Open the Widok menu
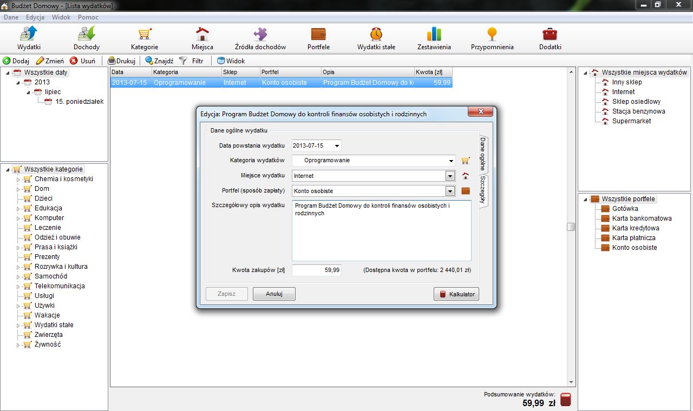Screen dimensions: 693x411 click(61, 17)
